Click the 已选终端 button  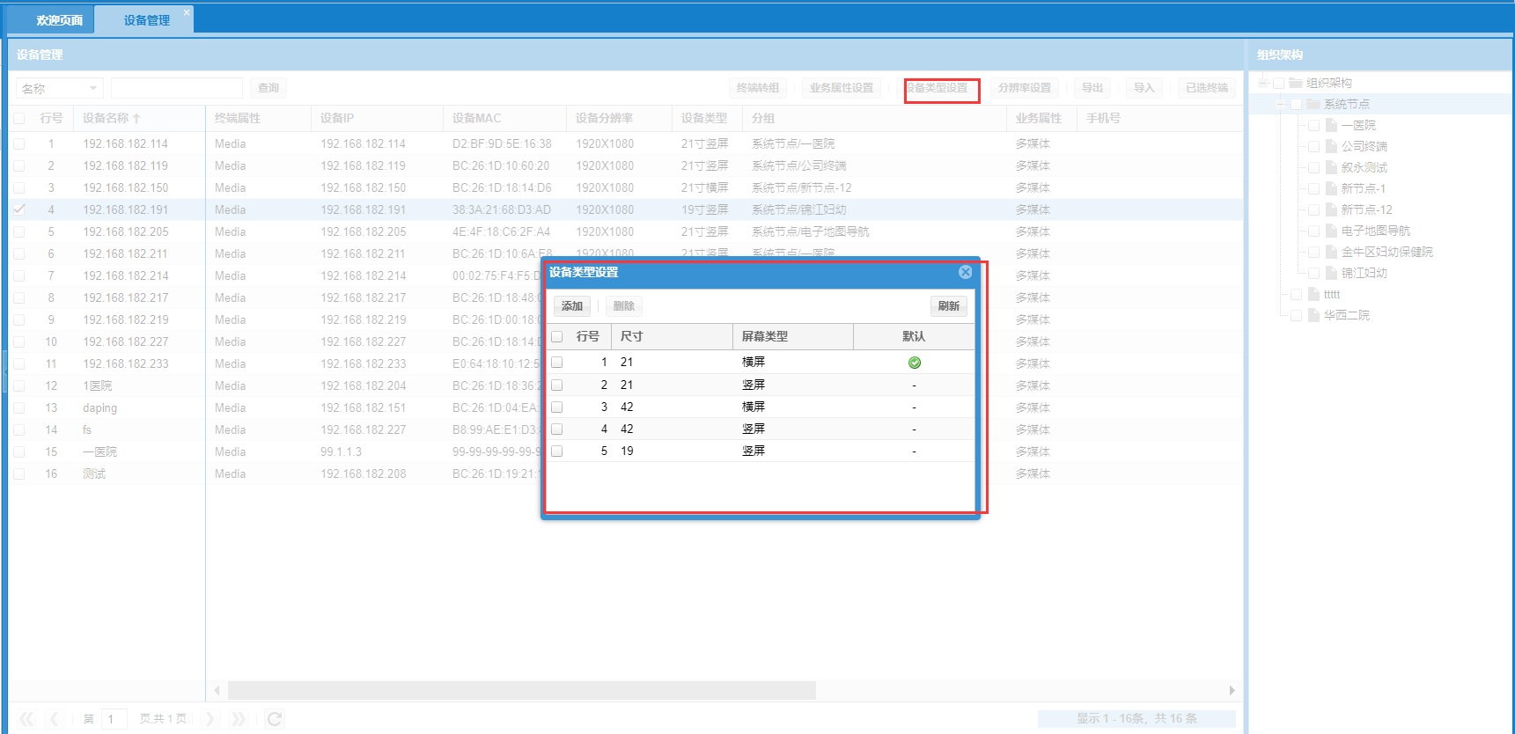coord(1207,88)
